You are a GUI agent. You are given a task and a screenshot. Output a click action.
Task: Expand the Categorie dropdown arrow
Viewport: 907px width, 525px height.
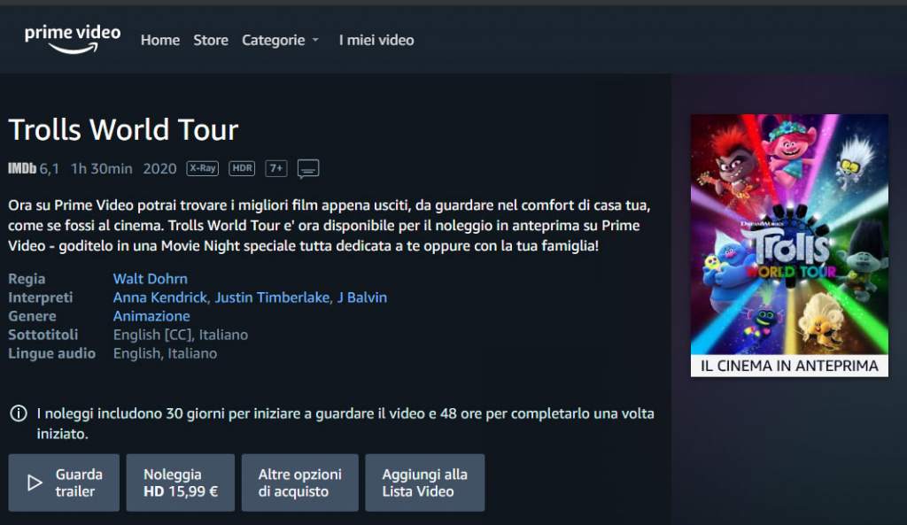click(x=315, y=40)
